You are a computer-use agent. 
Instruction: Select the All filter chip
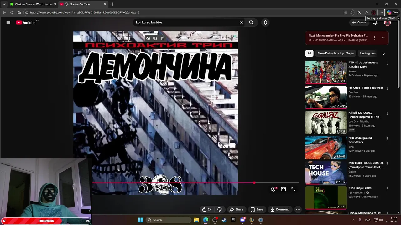(309, 53)
